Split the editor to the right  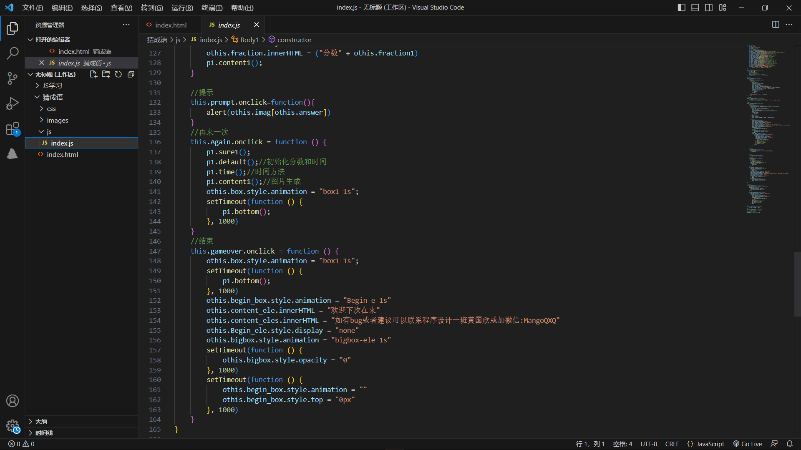click(x=776, y=25)
